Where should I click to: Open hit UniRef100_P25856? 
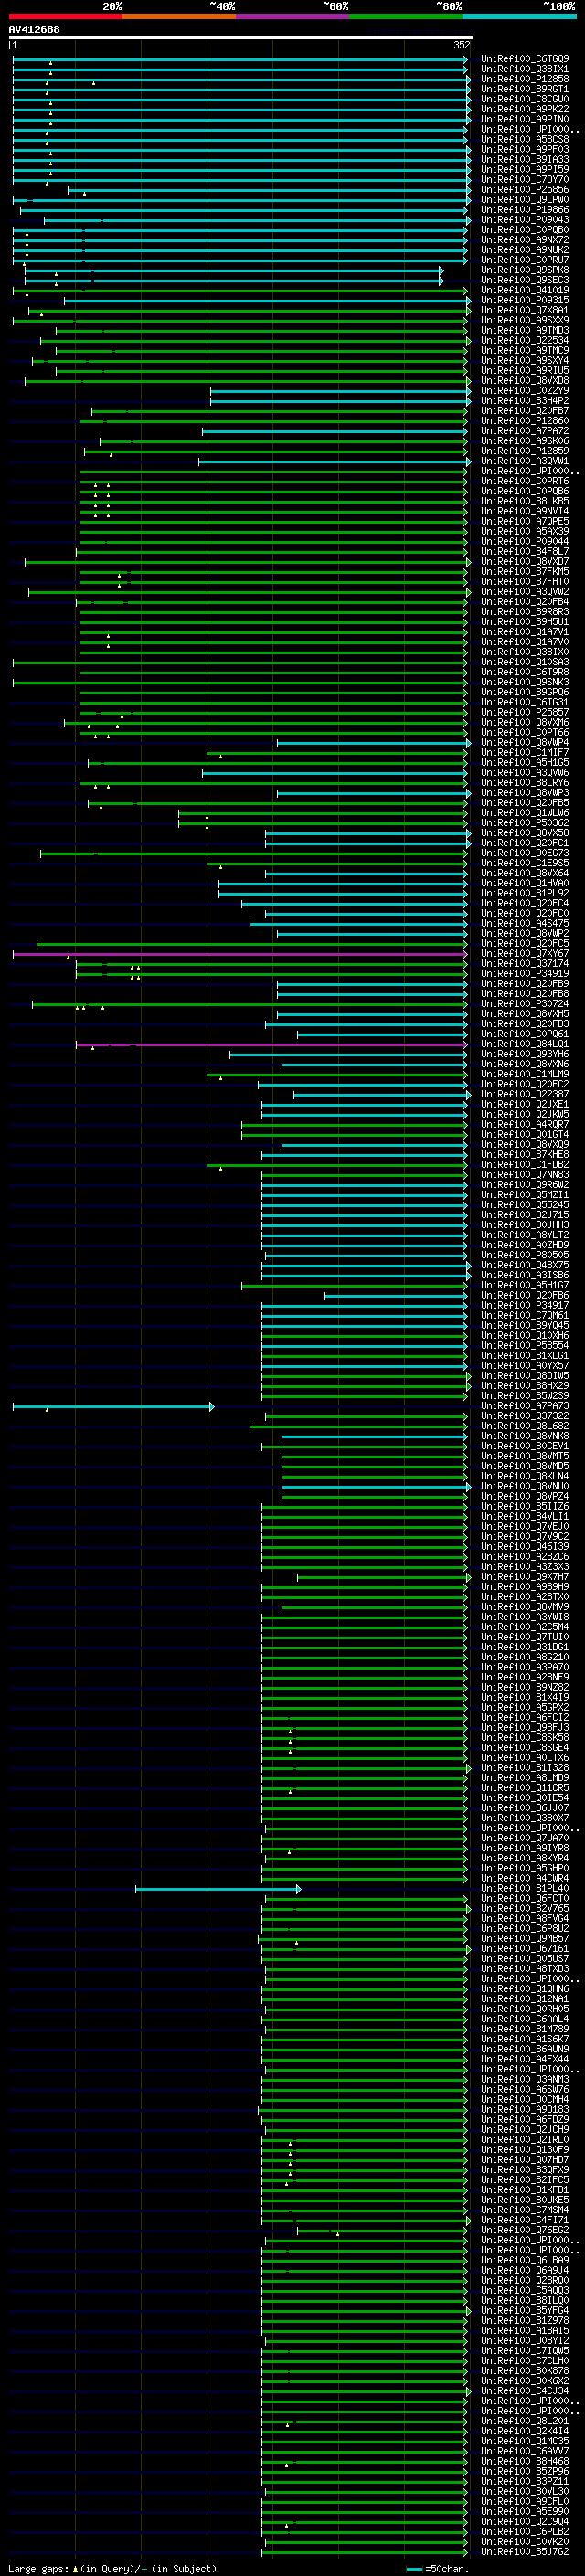pyautogui.click(x=525, y=190)
